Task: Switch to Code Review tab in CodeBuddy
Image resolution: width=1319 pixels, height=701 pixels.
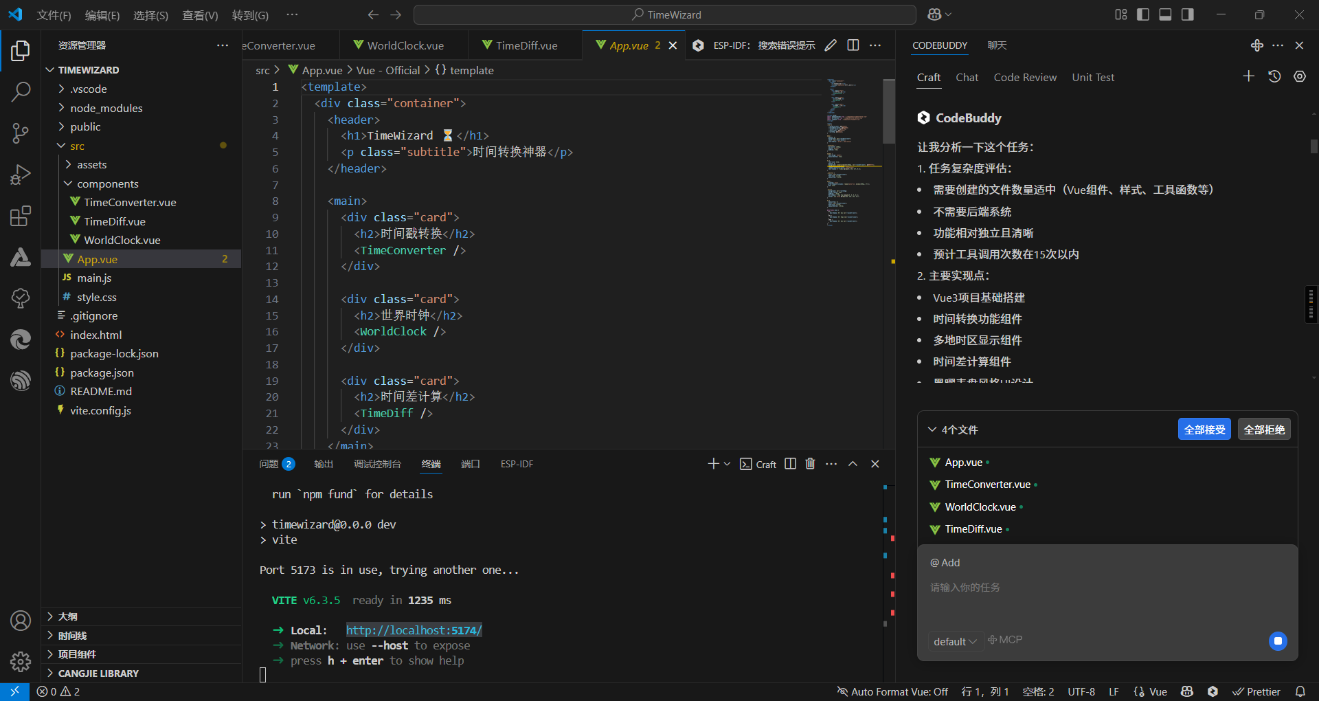Action: pyautogui.click(x=1025, y=77)
